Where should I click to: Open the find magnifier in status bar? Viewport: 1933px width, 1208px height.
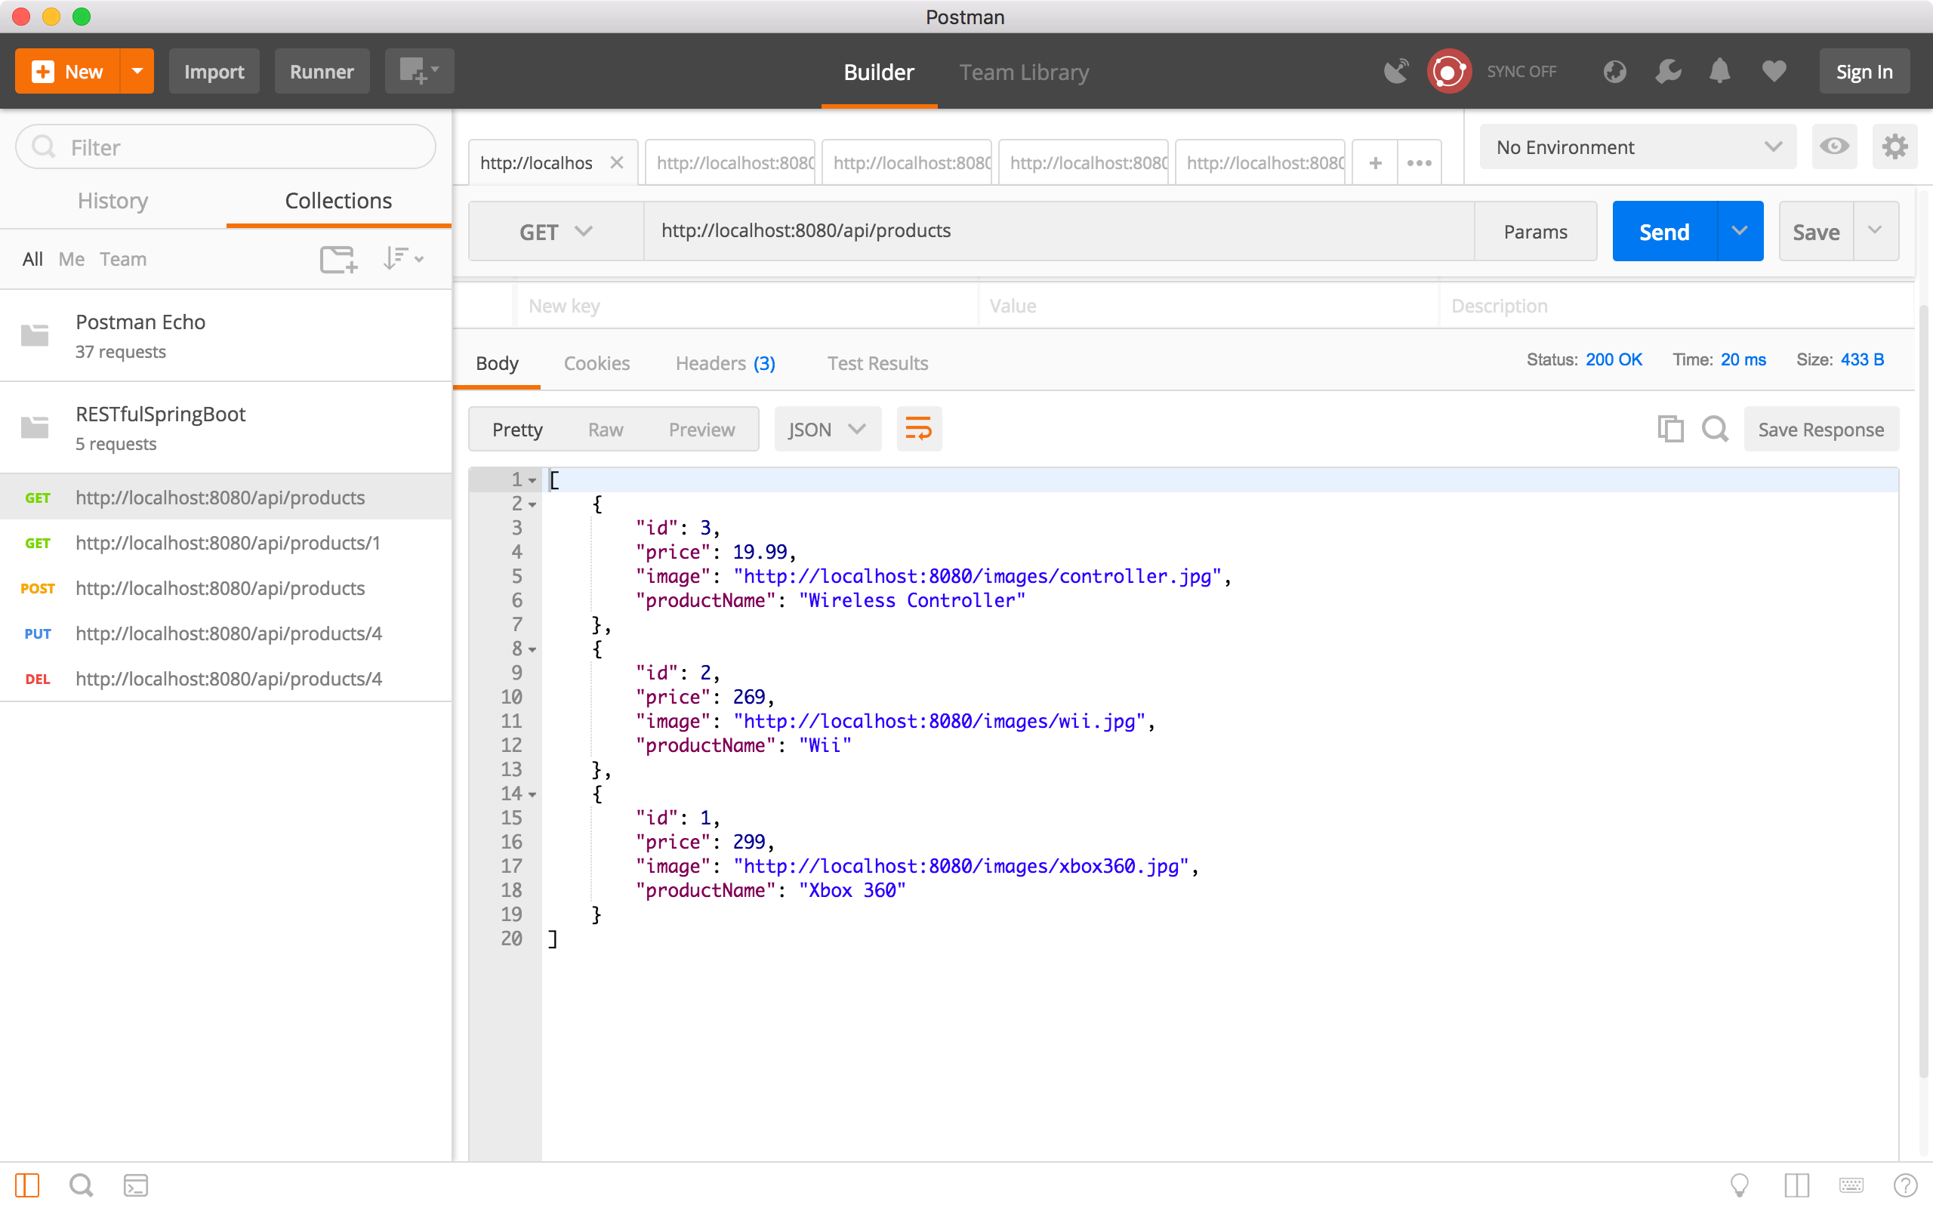(x=81, y=1185)
